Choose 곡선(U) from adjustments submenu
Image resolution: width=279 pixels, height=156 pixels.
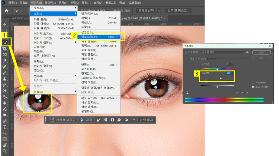pos(99,23)
